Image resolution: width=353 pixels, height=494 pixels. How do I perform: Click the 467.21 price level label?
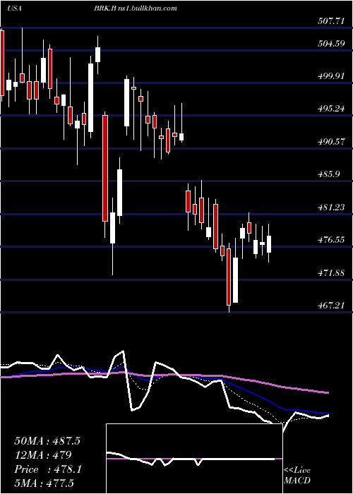coord(332,305)
